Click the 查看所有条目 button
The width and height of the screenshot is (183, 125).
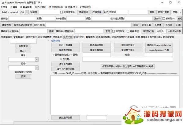click(97, 50)
